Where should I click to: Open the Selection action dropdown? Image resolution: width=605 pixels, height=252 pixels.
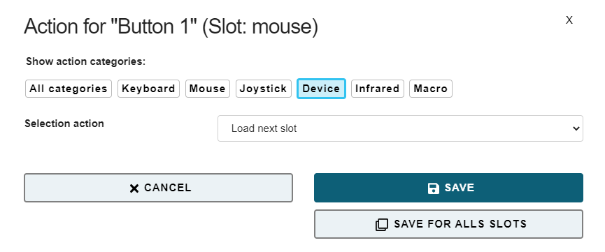(400, 128)
